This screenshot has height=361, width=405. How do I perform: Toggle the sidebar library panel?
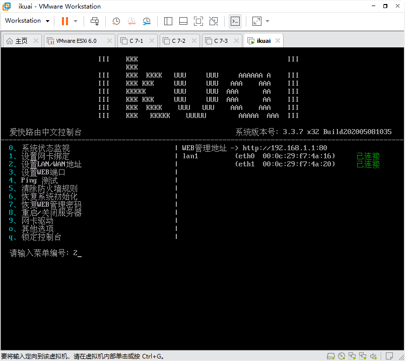point(168,21)
